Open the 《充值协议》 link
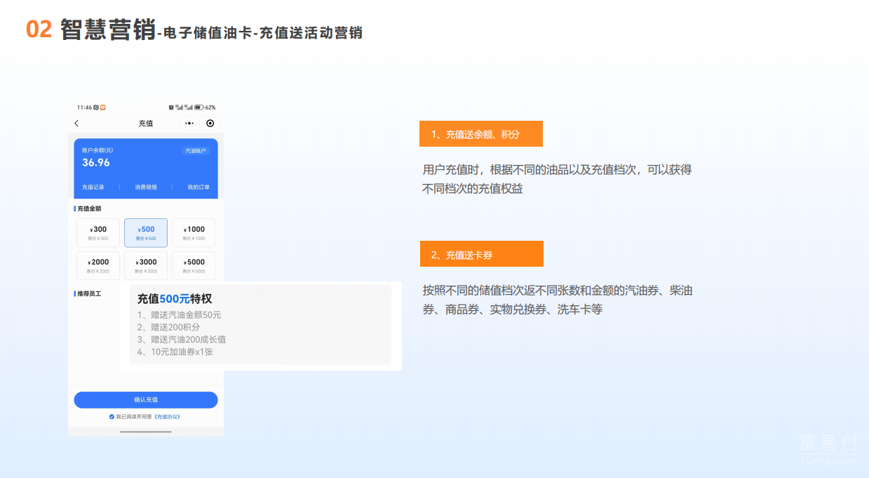 point(167,417)
